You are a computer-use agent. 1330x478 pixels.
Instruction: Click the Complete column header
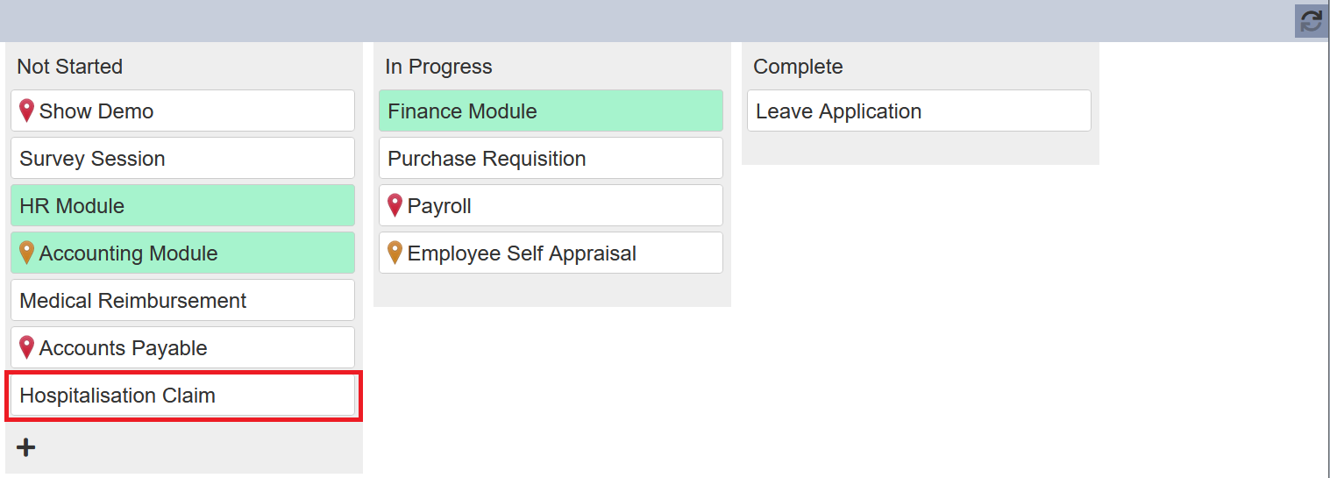pyautogui.click(x=798, y=67)
